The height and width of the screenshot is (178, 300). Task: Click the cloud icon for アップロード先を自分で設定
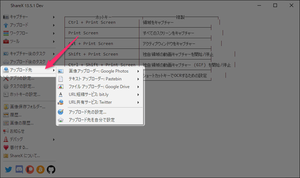(61, 120)
